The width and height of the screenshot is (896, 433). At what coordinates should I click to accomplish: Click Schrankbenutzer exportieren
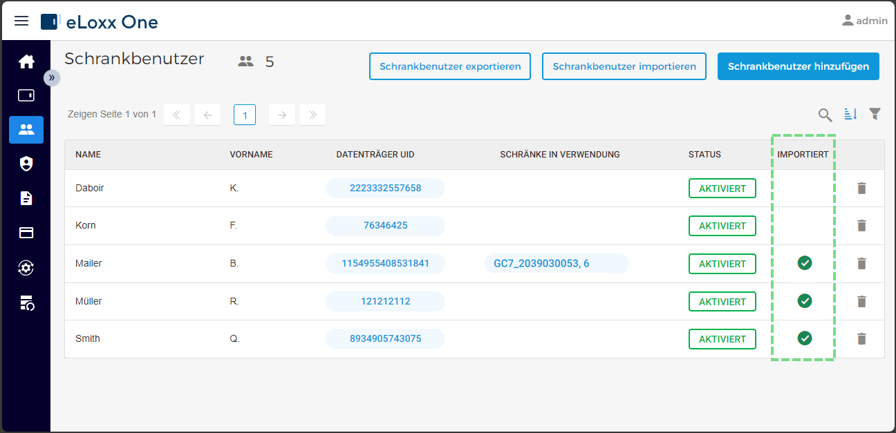pyautogui.click(x=450, y=66)
